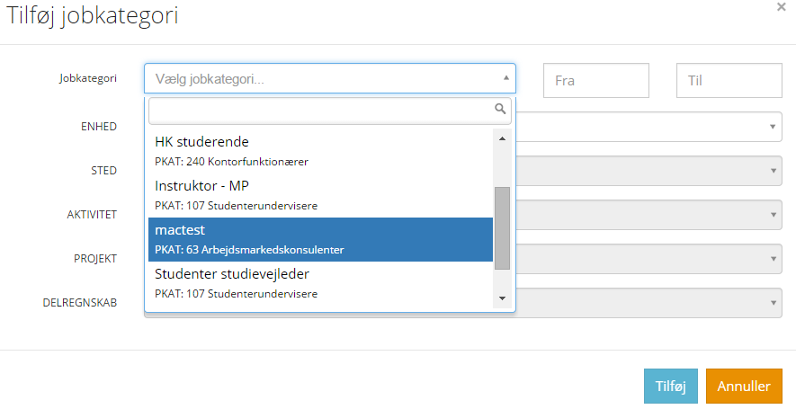The image size is (796, 409).
Task: Focus the Fra date field
Action: pos(595,80)
